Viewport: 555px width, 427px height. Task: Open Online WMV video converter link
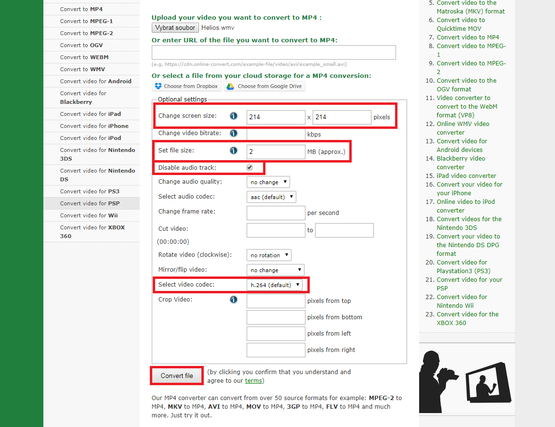(462, 128)
